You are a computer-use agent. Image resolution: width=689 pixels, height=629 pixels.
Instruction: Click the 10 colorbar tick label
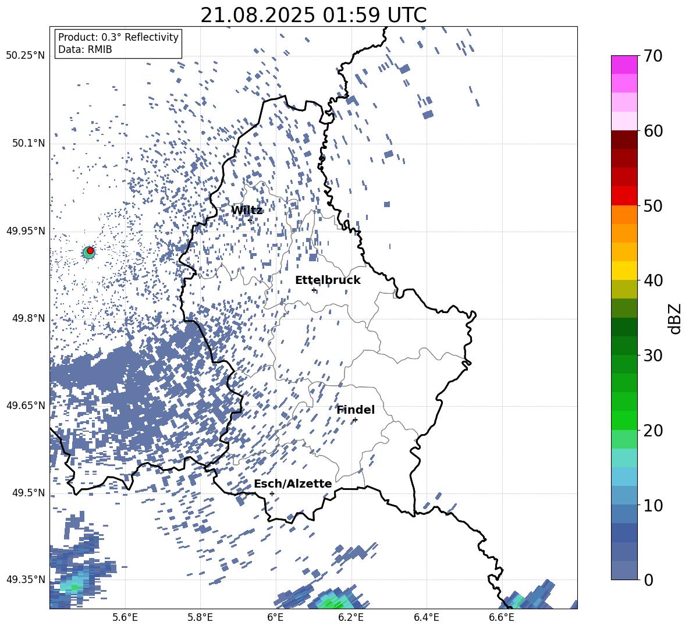pos(653,505)
